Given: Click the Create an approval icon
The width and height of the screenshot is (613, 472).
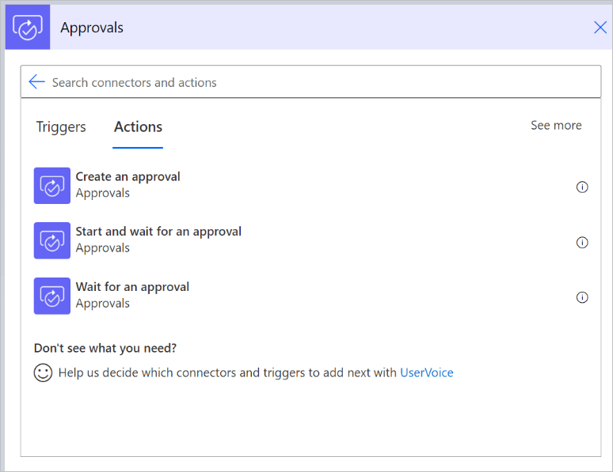Looking at the screenshot, I should pos(52,186).
